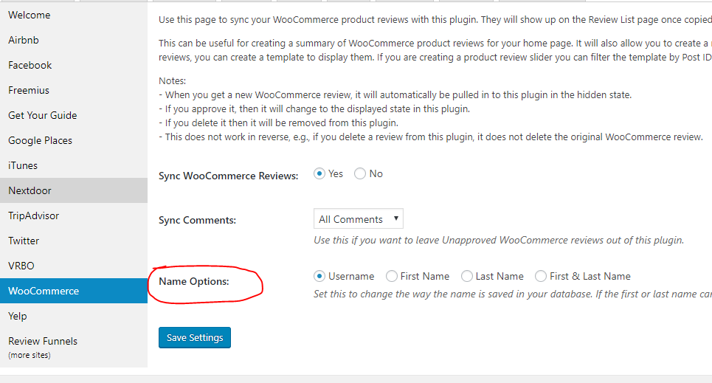The height and width of the screenshot is (383, 712).
Task: Click the Save Settings button
Action: click(195, 337)
